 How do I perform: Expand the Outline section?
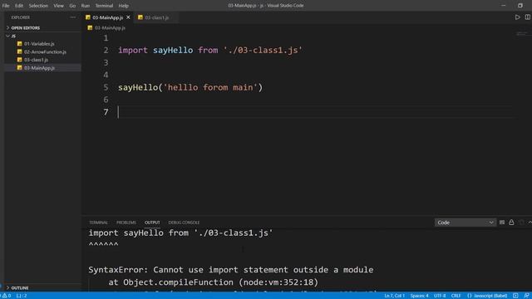pos(42,288)
